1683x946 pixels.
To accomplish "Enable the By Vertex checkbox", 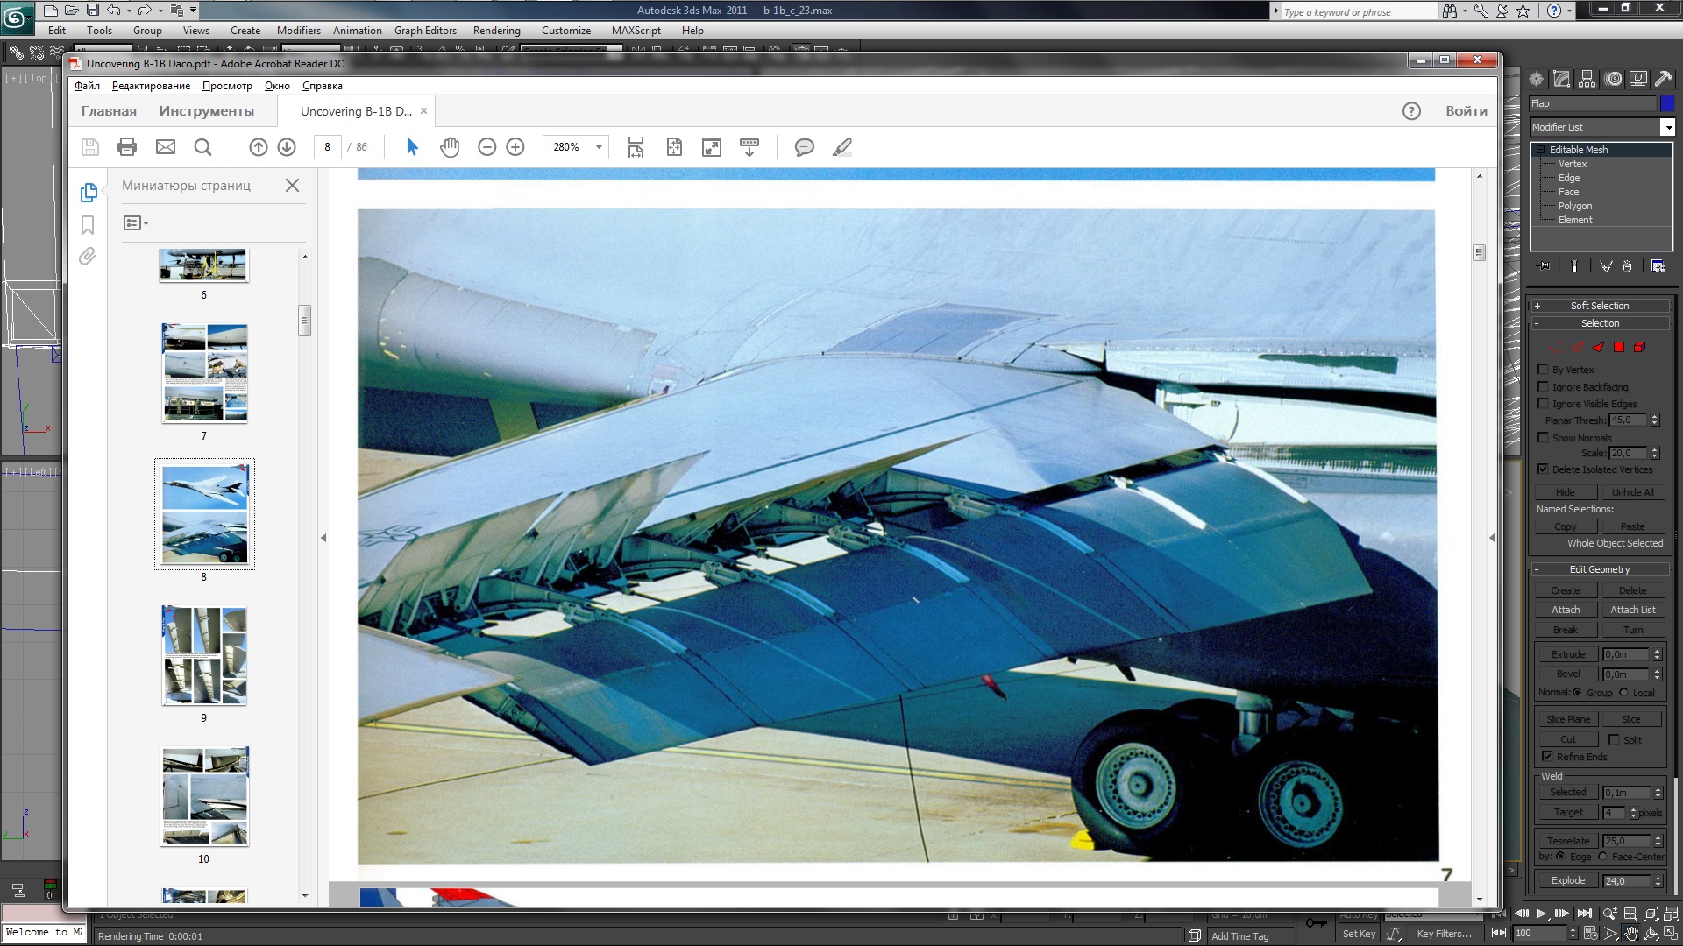I will click(x=1544, y=370).
